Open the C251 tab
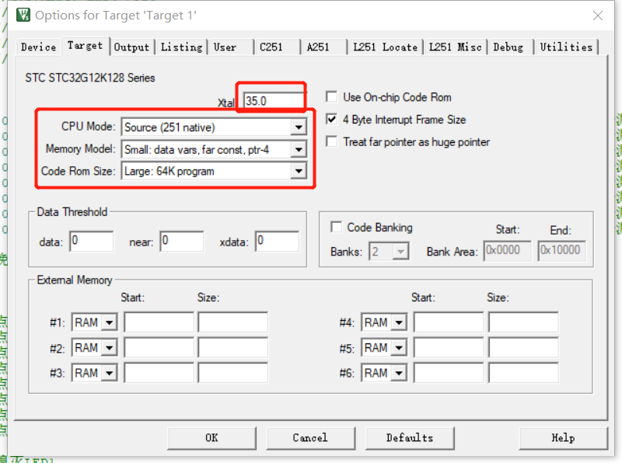Viewport: 622px width, 463px height. [x=271, y=47]
